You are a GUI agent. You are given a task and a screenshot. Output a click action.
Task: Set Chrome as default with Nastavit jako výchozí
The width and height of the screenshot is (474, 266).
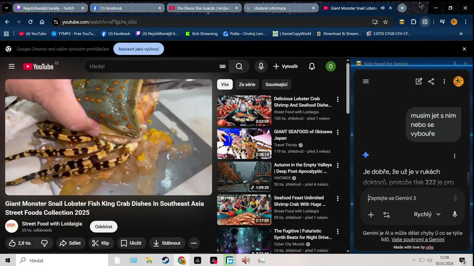(138, 49)
